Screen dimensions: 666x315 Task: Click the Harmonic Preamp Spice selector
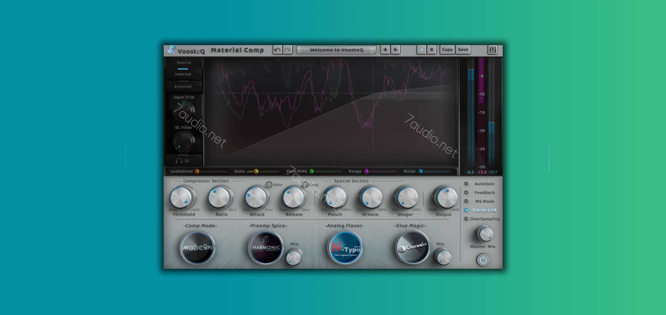[266, 248]
